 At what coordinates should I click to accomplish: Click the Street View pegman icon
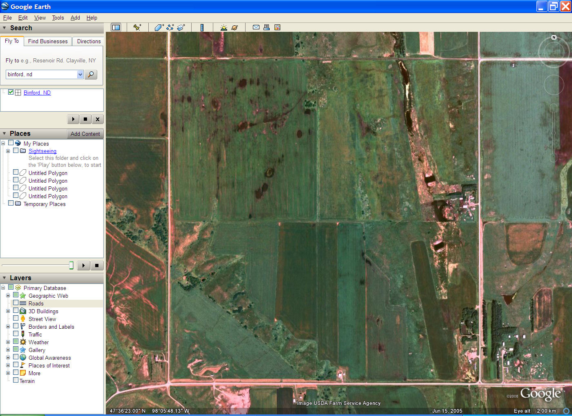(x=23, y=319)
